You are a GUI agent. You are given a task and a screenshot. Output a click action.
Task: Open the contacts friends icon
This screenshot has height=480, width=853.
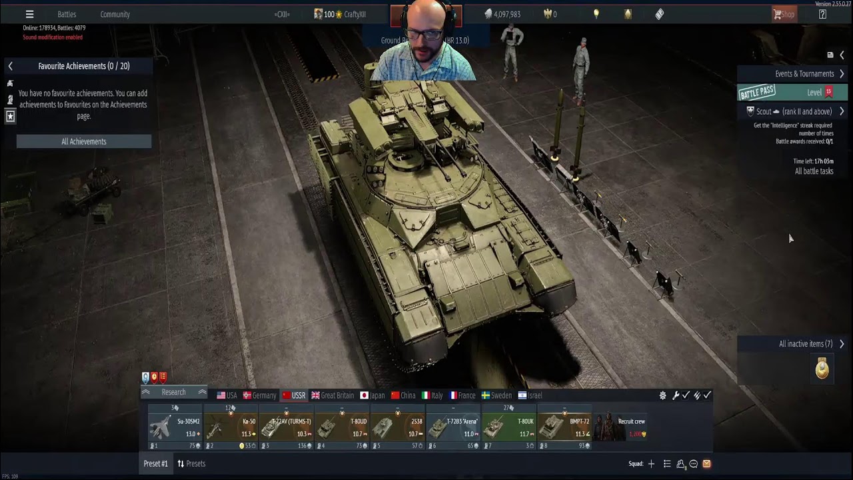coord(681,464)
